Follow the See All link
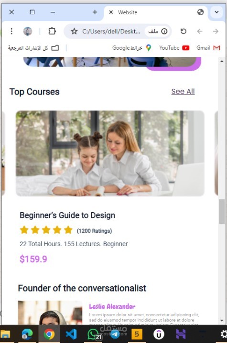227x343 pixels. (x=183, y=92)
